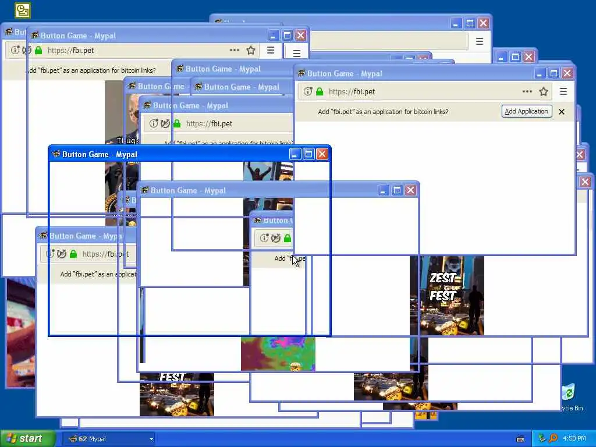Click the 4:58 PM taskbar clock
The width and height of the screenshot is (596, 447).
[574, 439]
